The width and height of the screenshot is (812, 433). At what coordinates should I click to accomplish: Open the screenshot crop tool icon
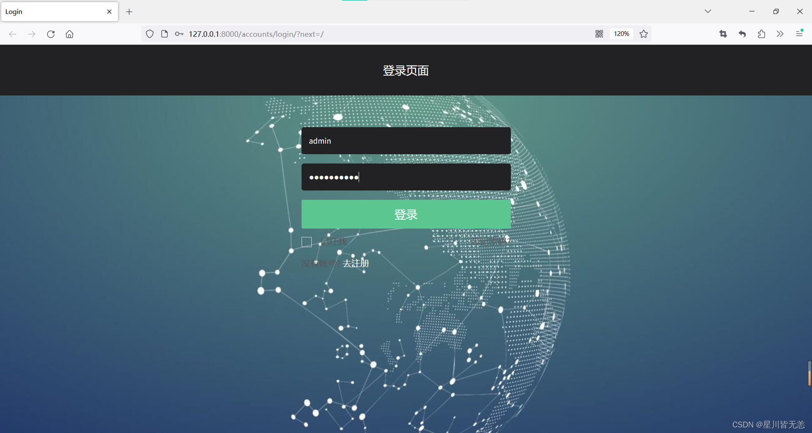[723, 34]
